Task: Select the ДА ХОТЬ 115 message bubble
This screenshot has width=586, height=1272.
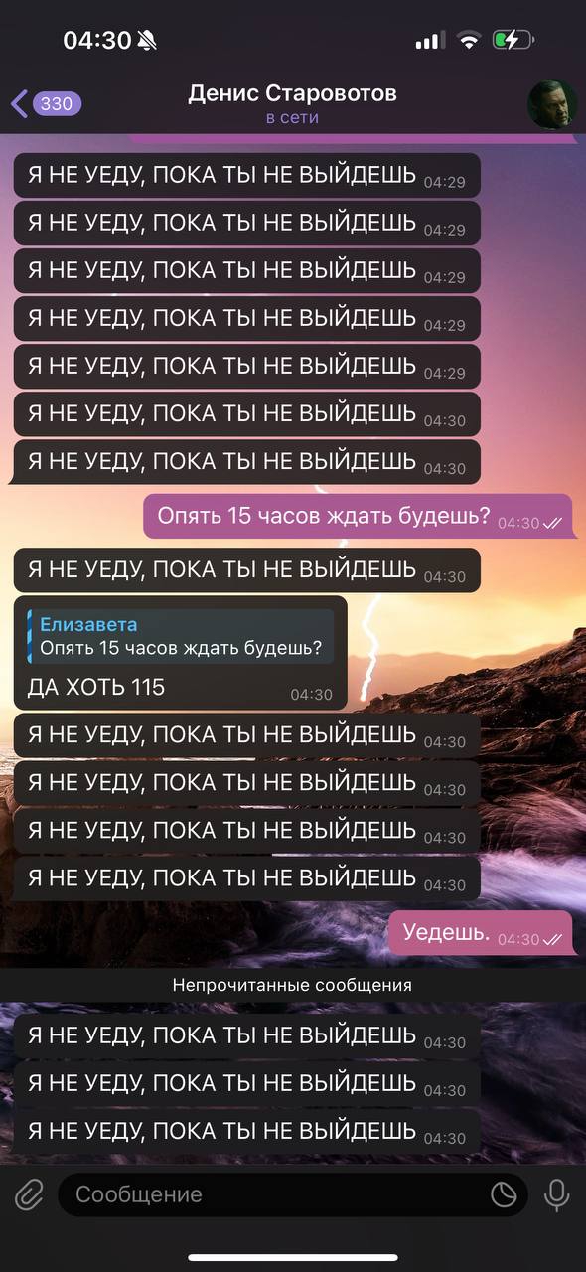Action: coord(180,653)
